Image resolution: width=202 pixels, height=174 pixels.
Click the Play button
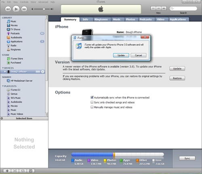[16, 9]
